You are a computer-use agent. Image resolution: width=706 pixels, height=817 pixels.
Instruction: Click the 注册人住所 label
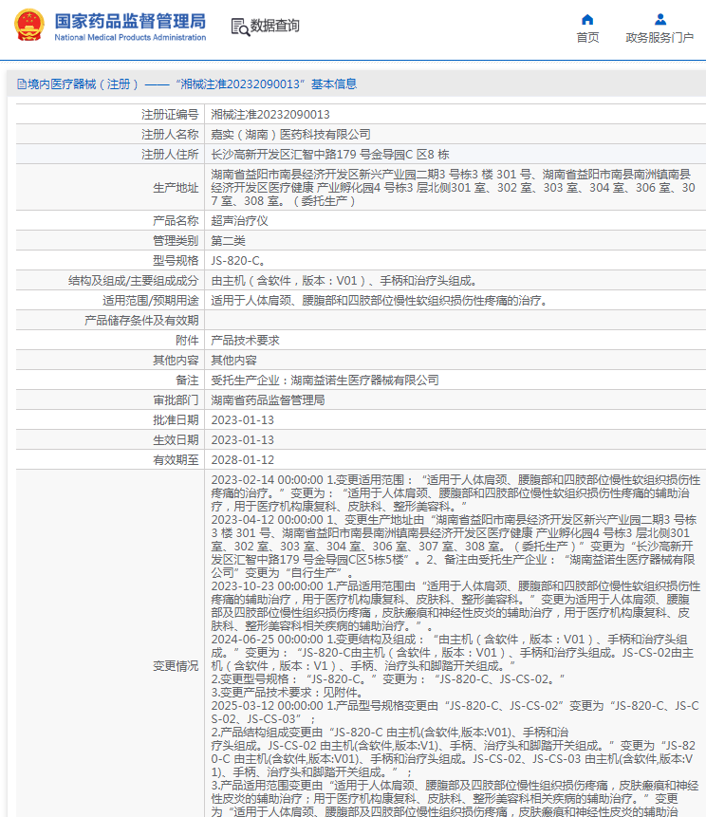point(170,155)
